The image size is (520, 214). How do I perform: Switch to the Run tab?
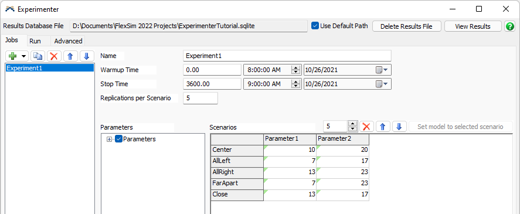coord(35,41)
